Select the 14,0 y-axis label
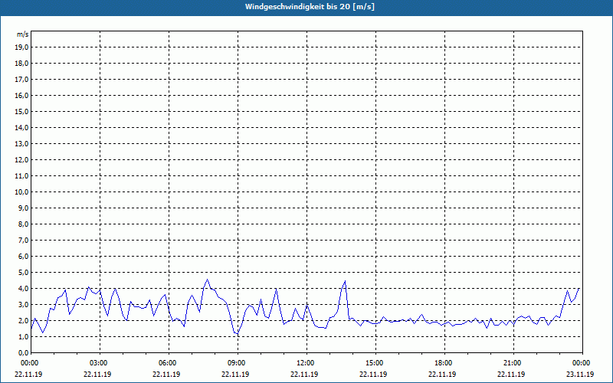The height and width of the screenshot is (383, 613). 23,128
